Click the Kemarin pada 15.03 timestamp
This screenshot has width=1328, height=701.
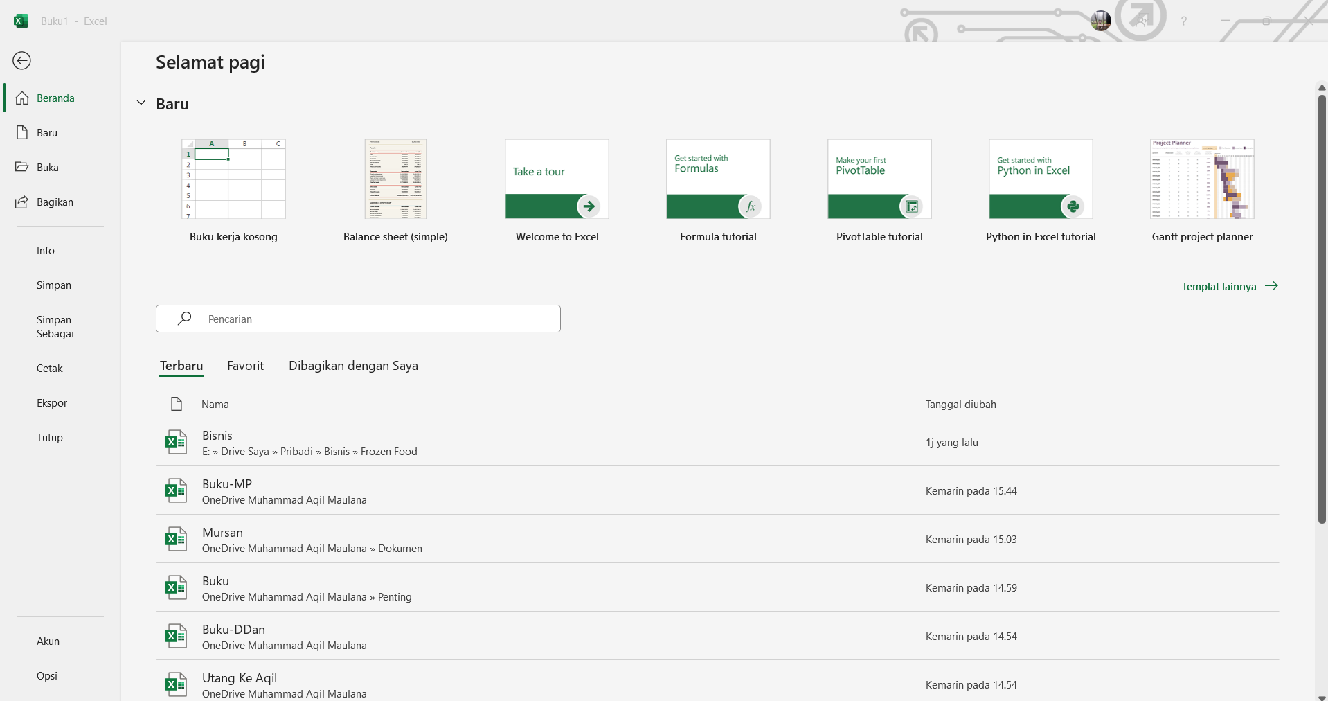pos(971,540)
